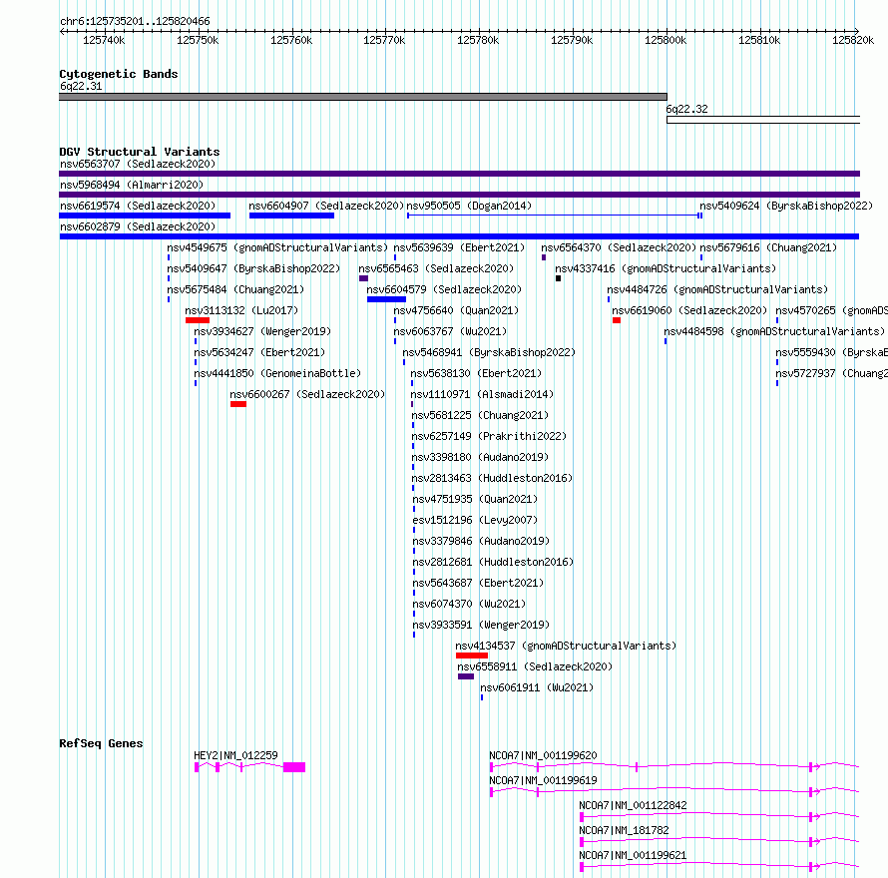Viewport: 888px width, 878px height.
Task: Click the NCOA7|NM_001199620 transcript label
Action: (543, 755)
